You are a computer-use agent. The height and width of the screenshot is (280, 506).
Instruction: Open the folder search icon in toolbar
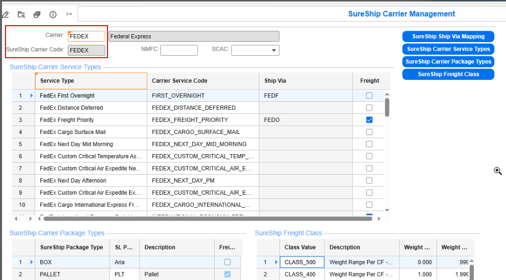(21, 14)
